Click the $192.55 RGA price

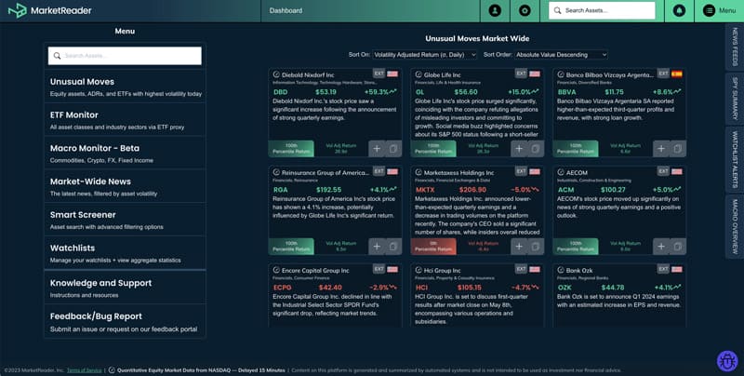tap(328, 190)
